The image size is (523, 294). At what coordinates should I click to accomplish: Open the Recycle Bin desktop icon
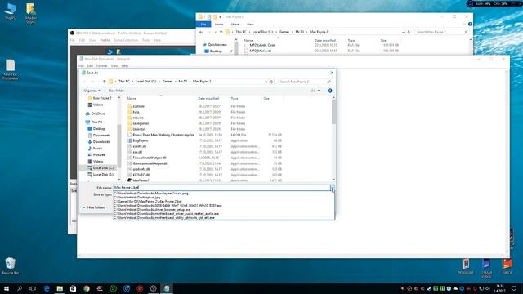[x=10, y=265]
